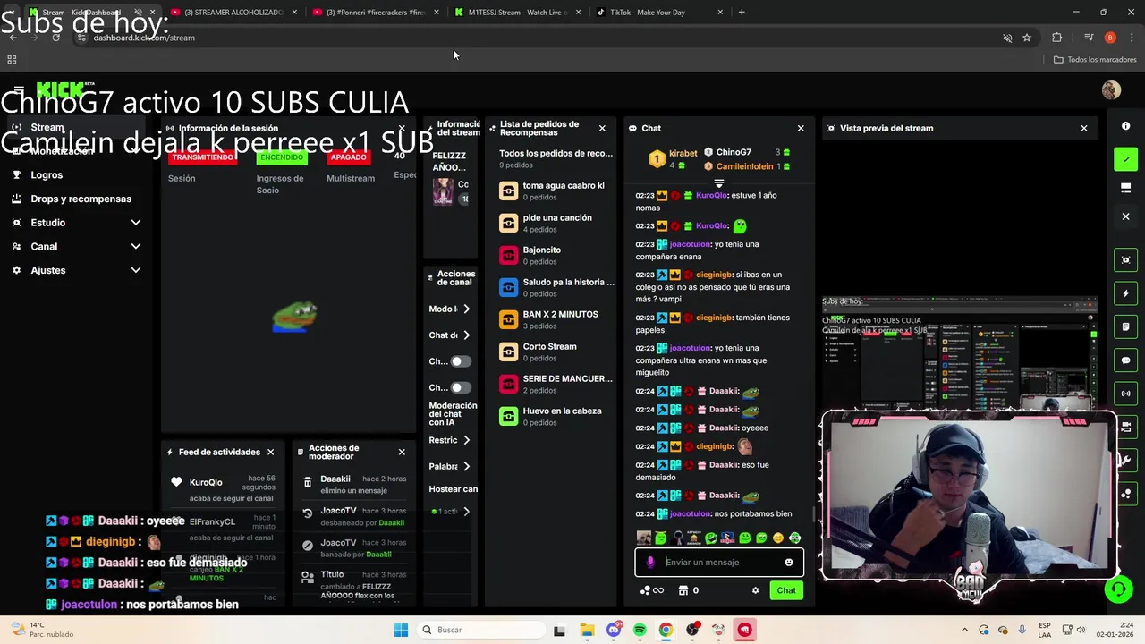Viewport: 1145px width, 644px height.
Task: Click the screen capture icon in right sidebar
Action: [1125, 260]
